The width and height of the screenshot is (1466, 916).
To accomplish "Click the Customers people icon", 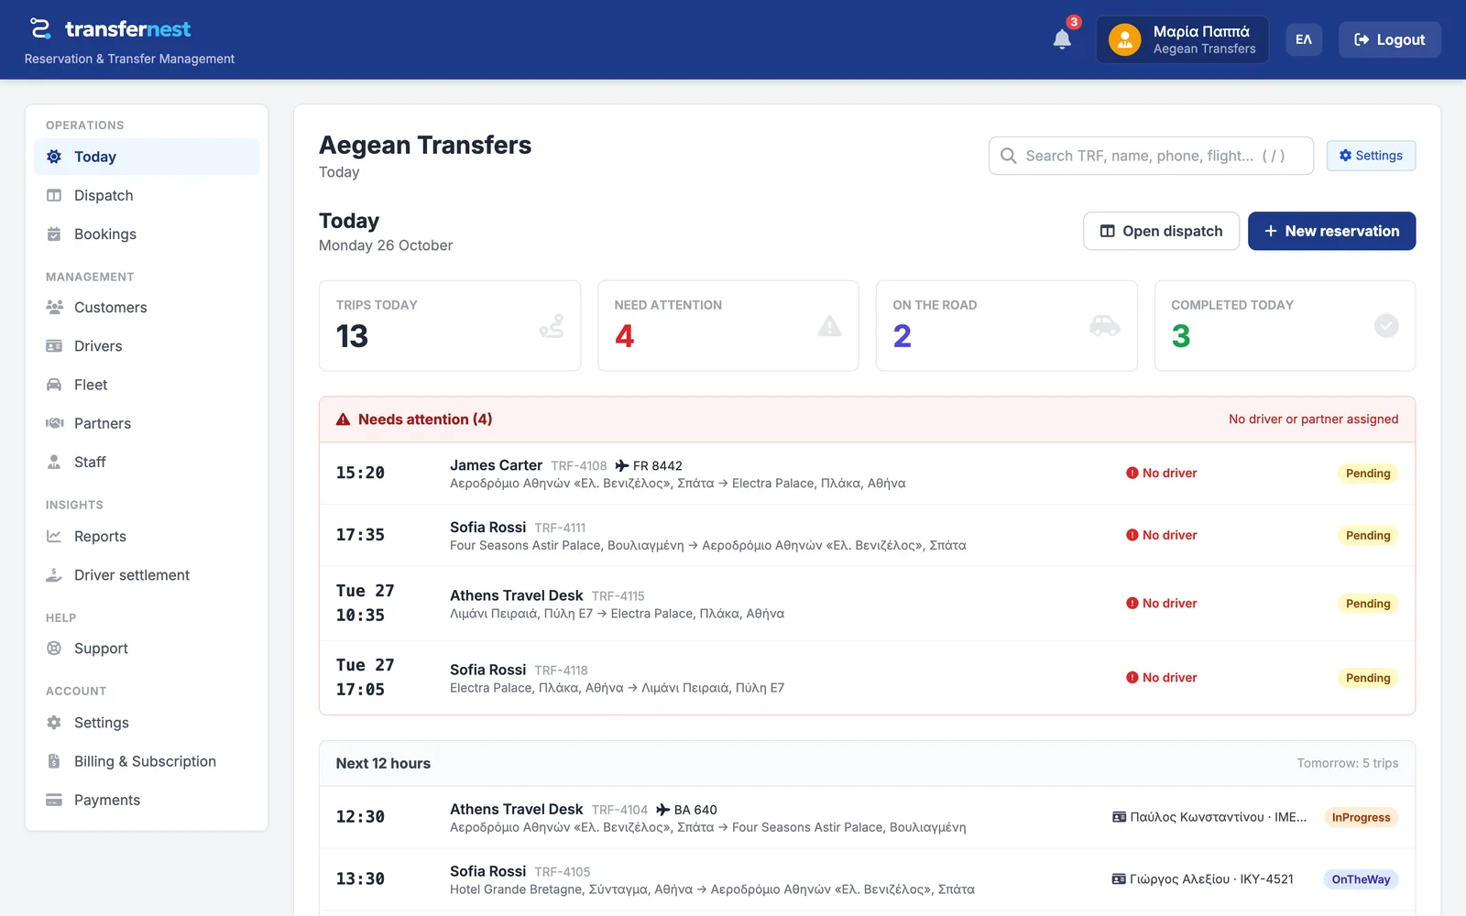I will tap(54, 307).
